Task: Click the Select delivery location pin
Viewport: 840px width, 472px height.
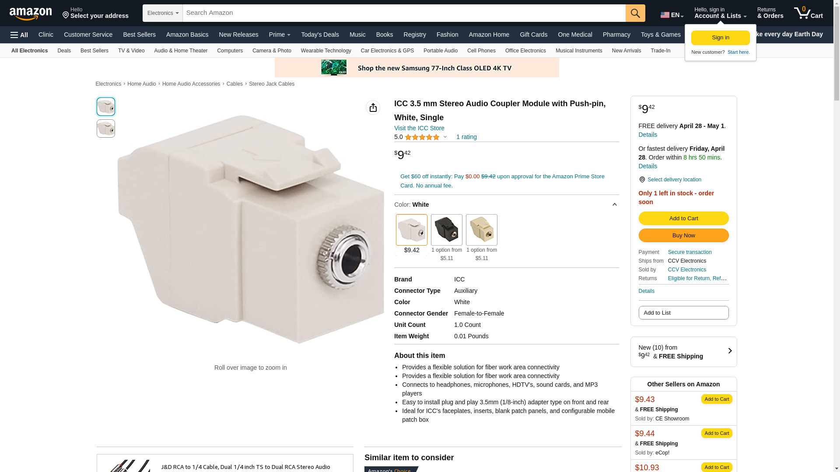Action: click(x=642, y=180)
